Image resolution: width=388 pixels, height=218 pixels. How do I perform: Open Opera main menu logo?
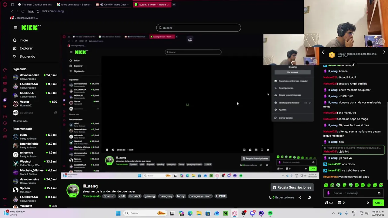[x=5, y=5]
